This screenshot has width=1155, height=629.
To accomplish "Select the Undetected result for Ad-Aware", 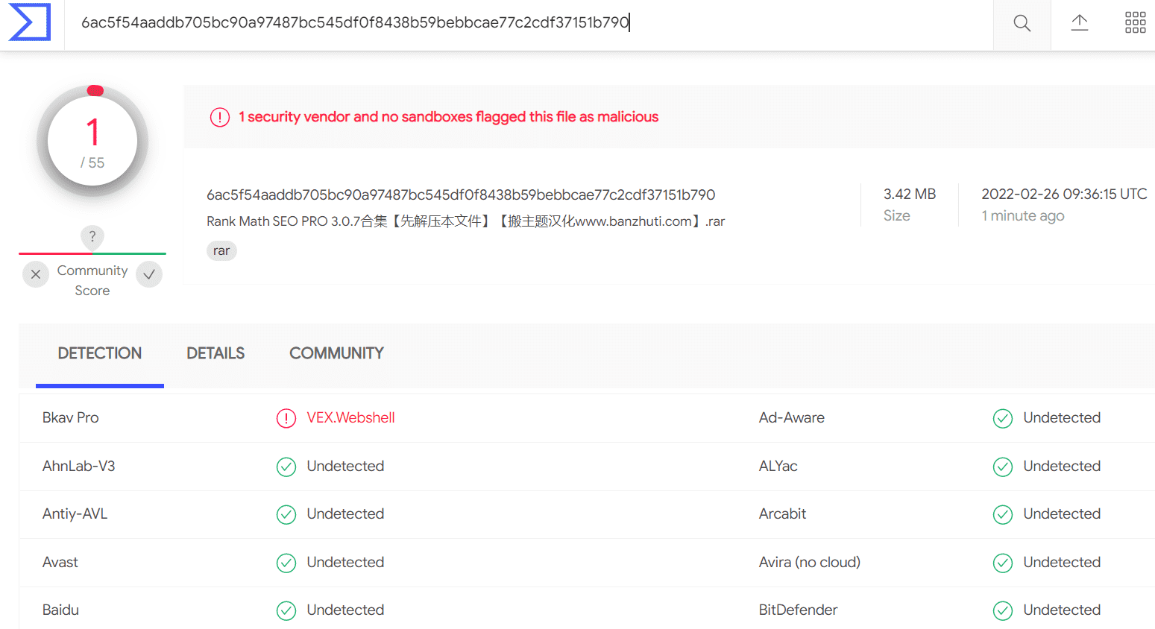I will point(1062,418).
